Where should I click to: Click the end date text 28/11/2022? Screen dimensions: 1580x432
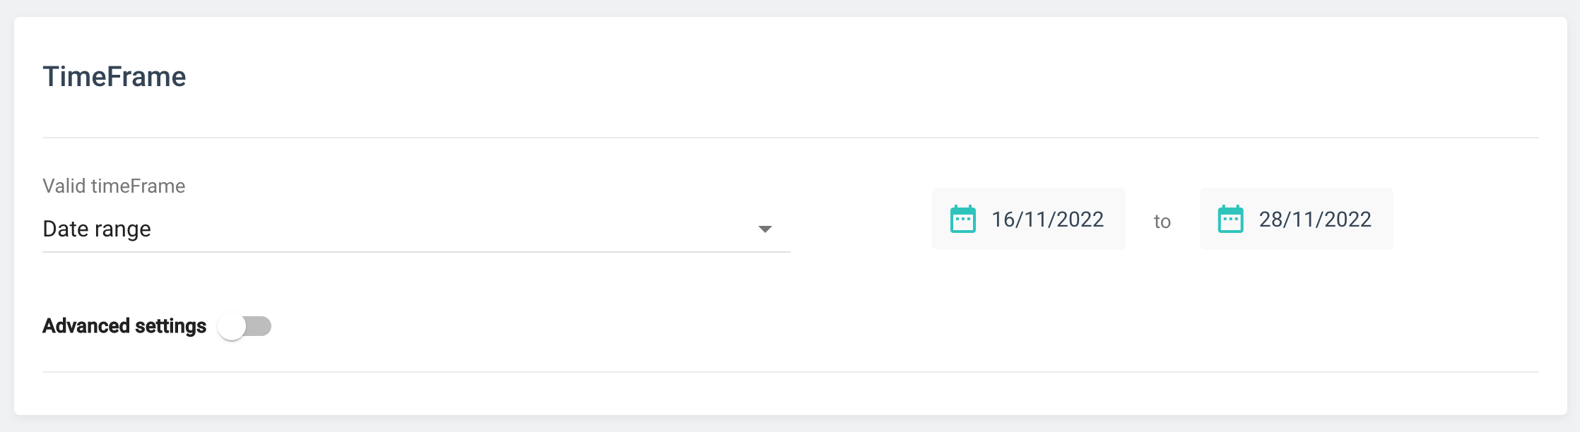[1315, 220]
